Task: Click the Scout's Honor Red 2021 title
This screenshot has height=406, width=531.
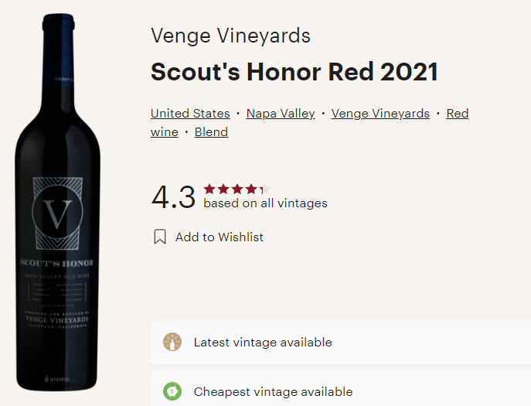Action: point(294,72)
